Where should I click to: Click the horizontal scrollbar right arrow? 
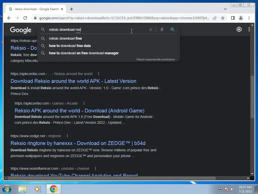248,178
